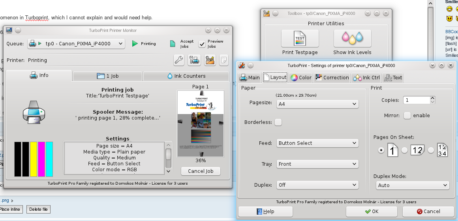Click OK in the printer settings dialog

(x=371, y=212)
